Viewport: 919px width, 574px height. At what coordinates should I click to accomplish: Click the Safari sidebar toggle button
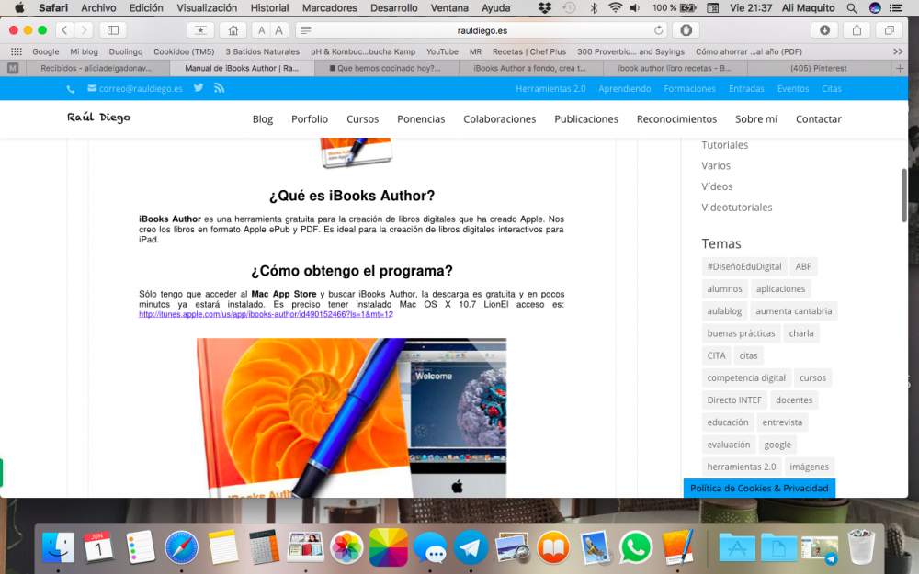point(113,29)
